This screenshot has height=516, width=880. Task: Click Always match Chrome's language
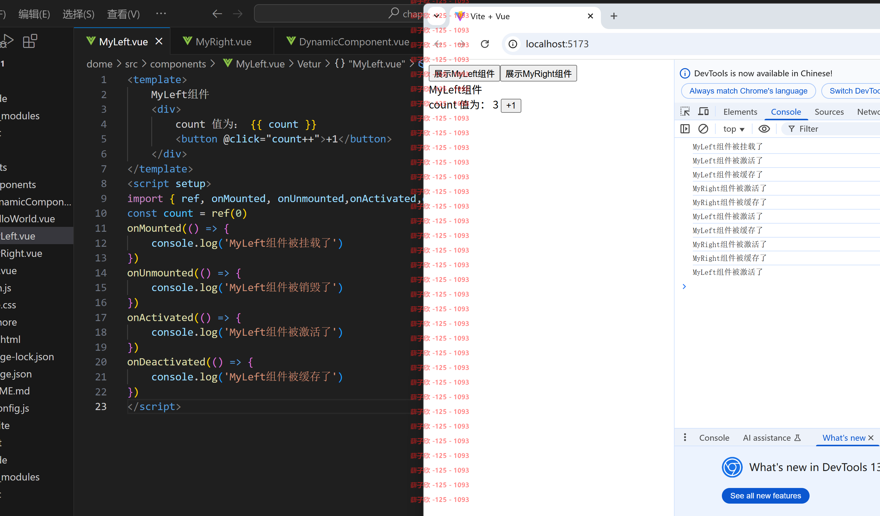click(748, 91)
